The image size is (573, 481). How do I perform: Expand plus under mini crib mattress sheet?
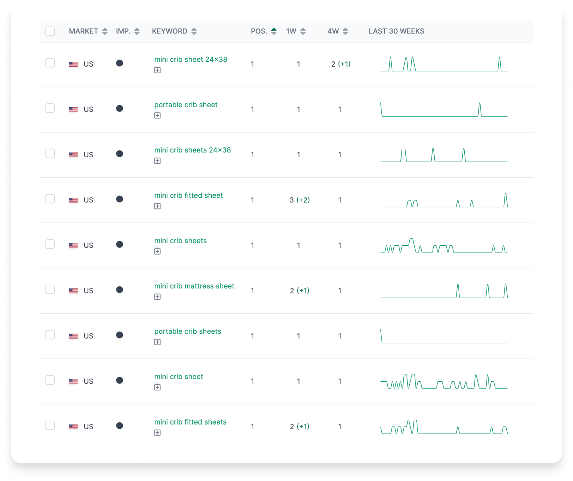click(157, 297)
